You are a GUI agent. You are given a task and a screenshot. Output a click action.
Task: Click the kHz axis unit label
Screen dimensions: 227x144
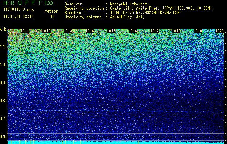3,29
